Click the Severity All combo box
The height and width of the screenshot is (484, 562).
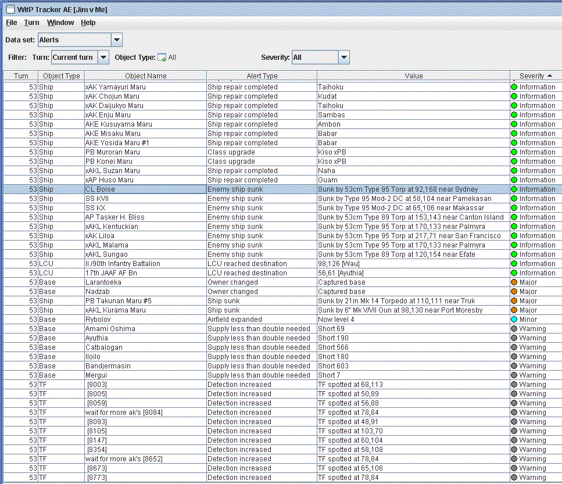tap(321, 58)
